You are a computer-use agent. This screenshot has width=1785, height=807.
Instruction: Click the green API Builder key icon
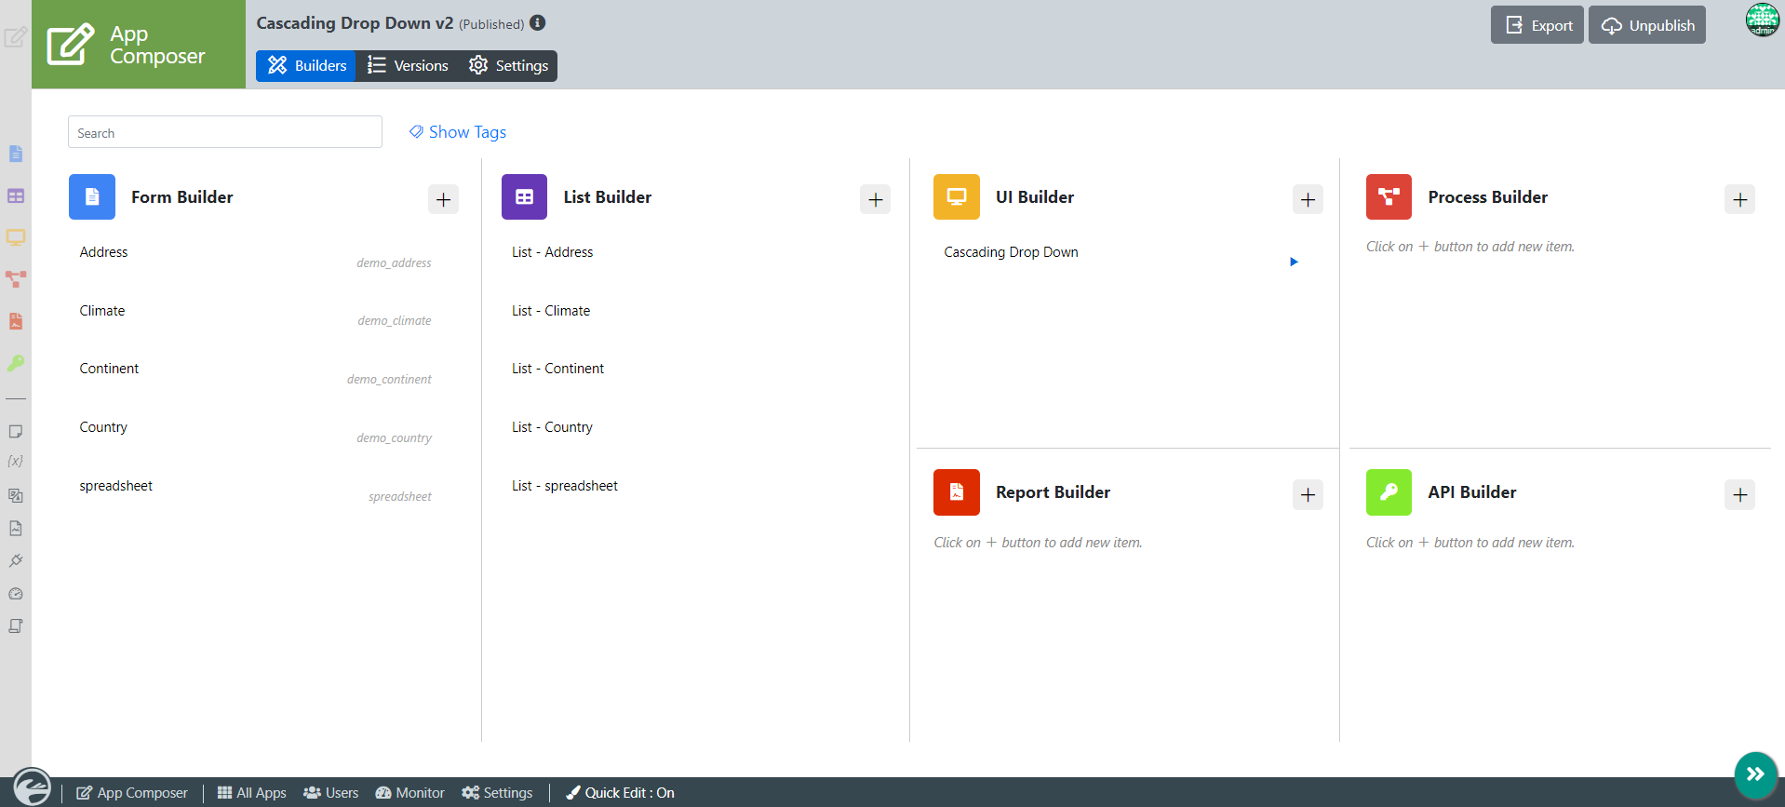point(1388,492)
